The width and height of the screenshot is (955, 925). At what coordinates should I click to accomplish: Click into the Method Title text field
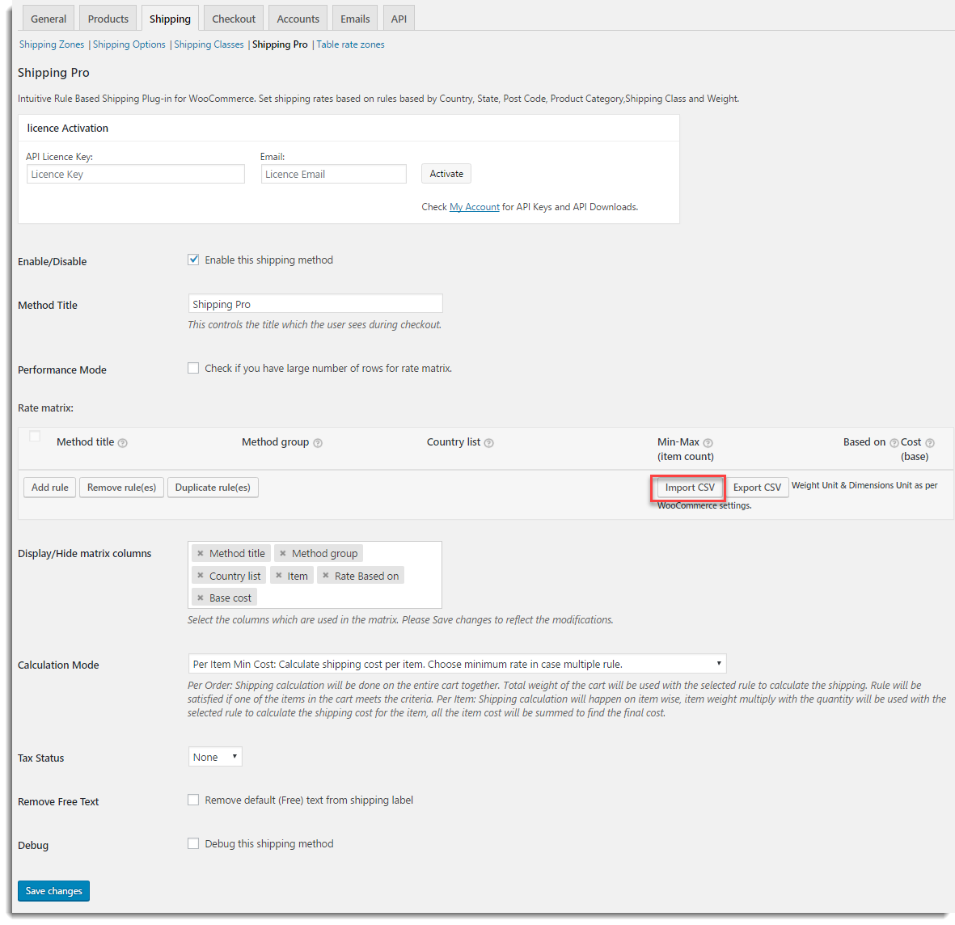(x=315, y=304)
